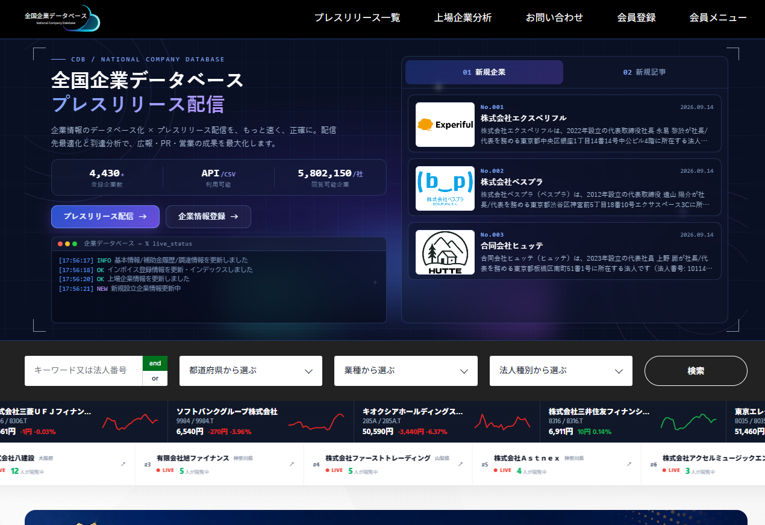The width and height of the screenshot is (765, 525).
Task: Click the 株式会社ベスプラ (b_p) logo thumbnail
Action: point(445,188)
